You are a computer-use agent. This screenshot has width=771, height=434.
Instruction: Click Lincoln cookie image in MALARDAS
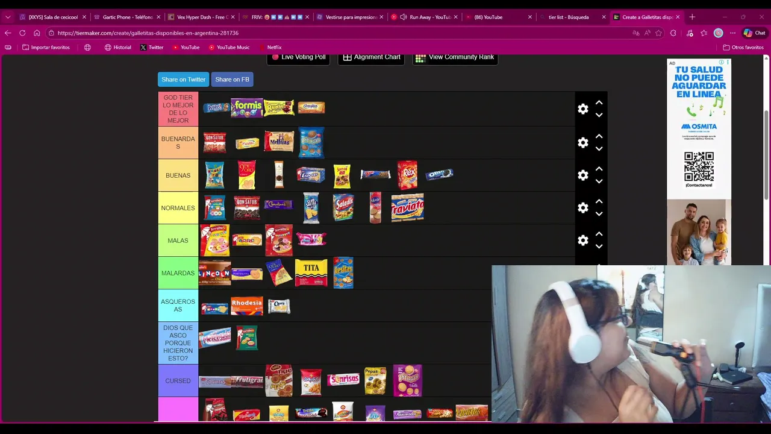tap(214, 273)
